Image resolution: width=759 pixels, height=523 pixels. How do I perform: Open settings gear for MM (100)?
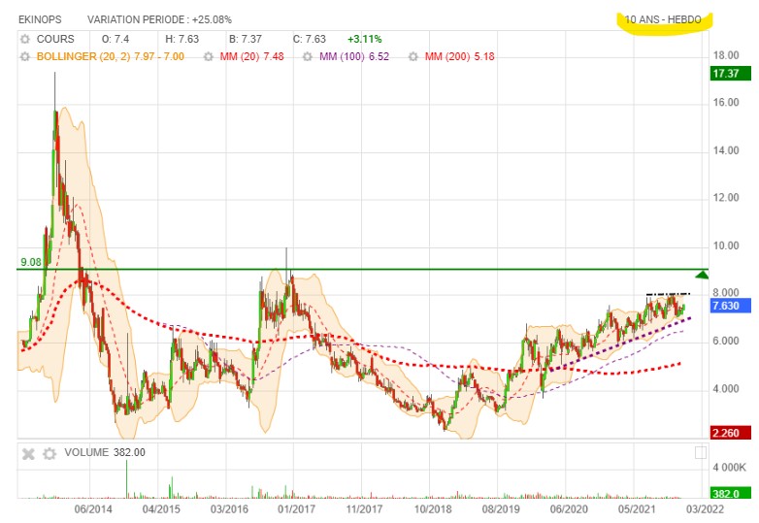tap(308, 57)
